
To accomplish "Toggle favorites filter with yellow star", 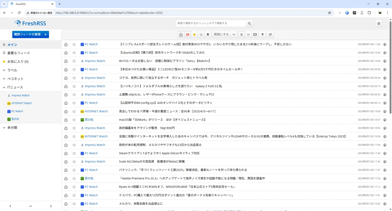I will click(194, 35).
